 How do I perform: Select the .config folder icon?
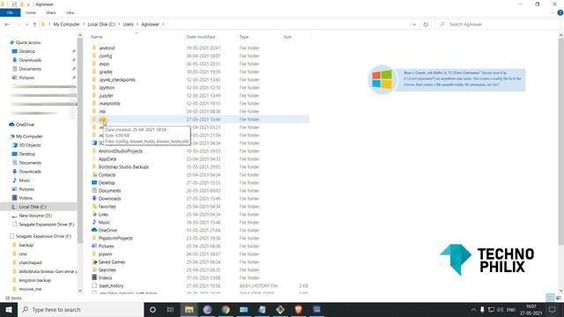coord(94,55)
